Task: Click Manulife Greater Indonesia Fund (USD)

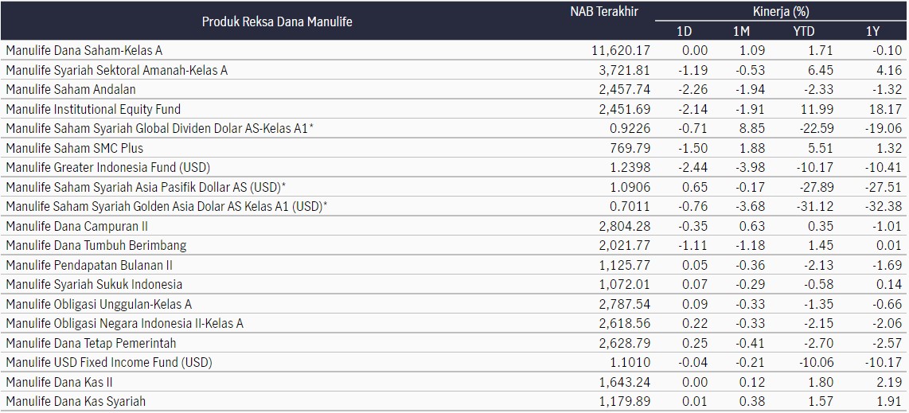Action: pos(107,167)
